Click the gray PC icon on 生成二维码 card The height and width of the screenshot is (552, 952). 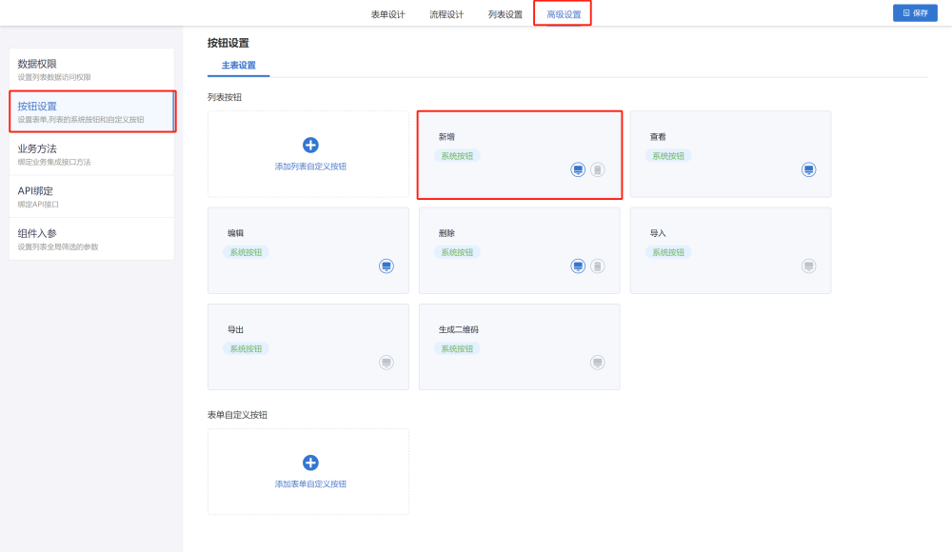597,363
